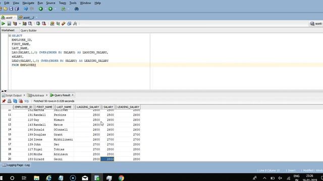323x181 pixels.
Task: Click the Explain Plan icon
Action: point(15,24)
